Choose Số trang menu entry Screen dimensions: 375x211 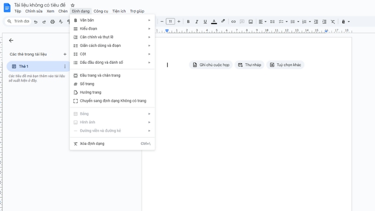112,84
